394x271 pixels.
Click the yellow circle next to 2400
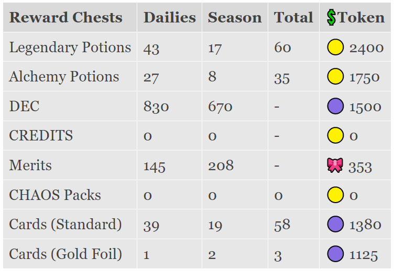pos(335,47)
